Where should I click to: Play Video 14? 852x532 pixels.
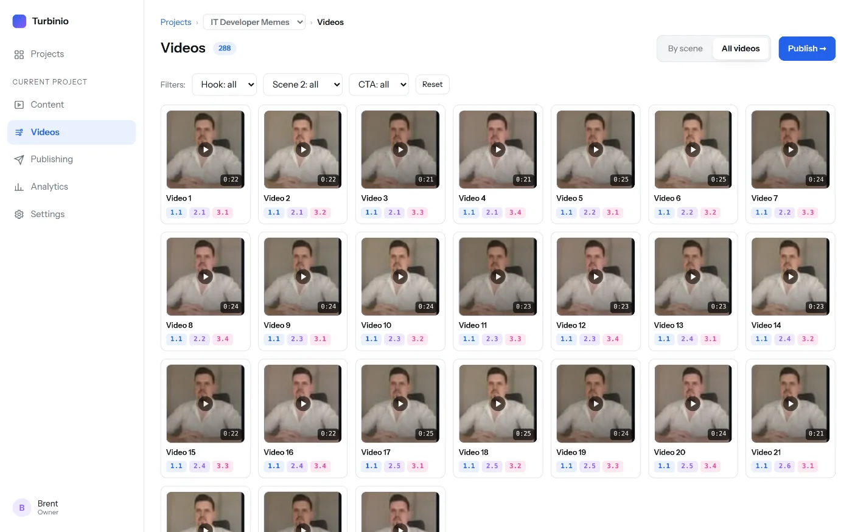click(791, 277)
